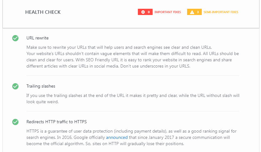Filter by IMPORTANT FIXES label

point(168,12)
